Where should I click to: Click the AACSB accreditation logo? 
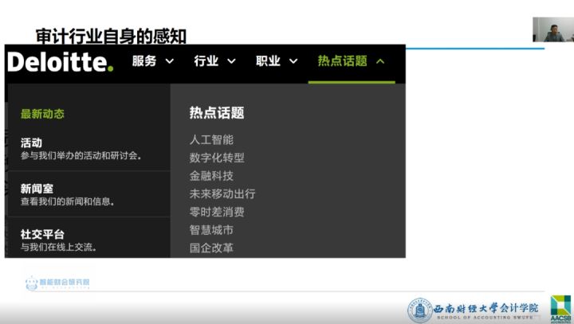(x=560, y=310)
